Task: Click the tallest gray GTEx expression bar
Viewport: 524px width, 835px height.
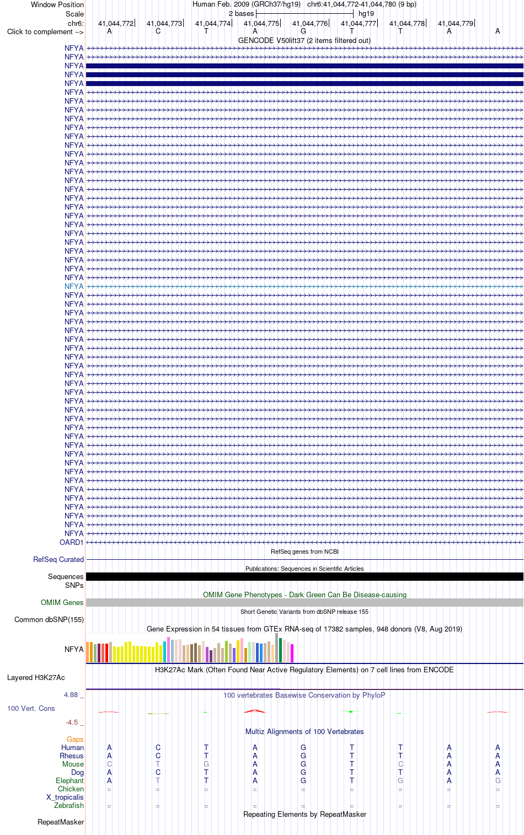Action: point(277,647)
